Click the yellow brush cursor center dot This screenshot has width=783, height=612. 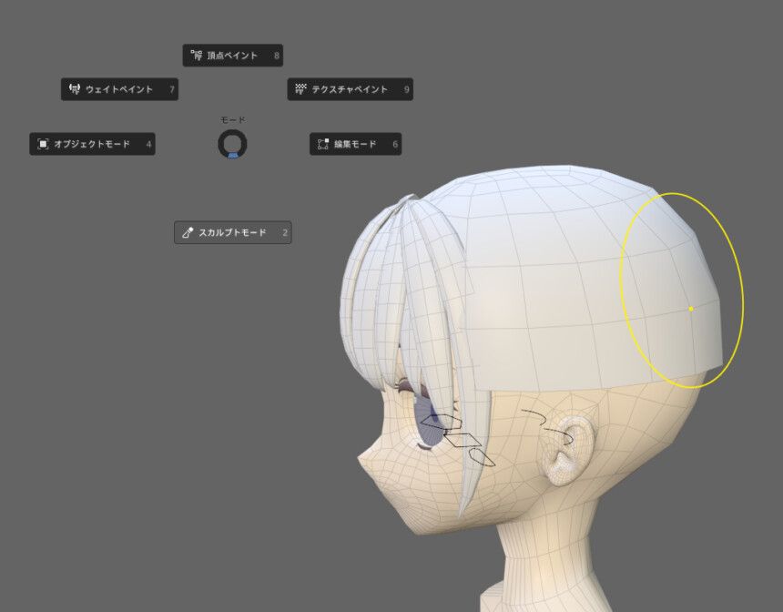[691, 309]
